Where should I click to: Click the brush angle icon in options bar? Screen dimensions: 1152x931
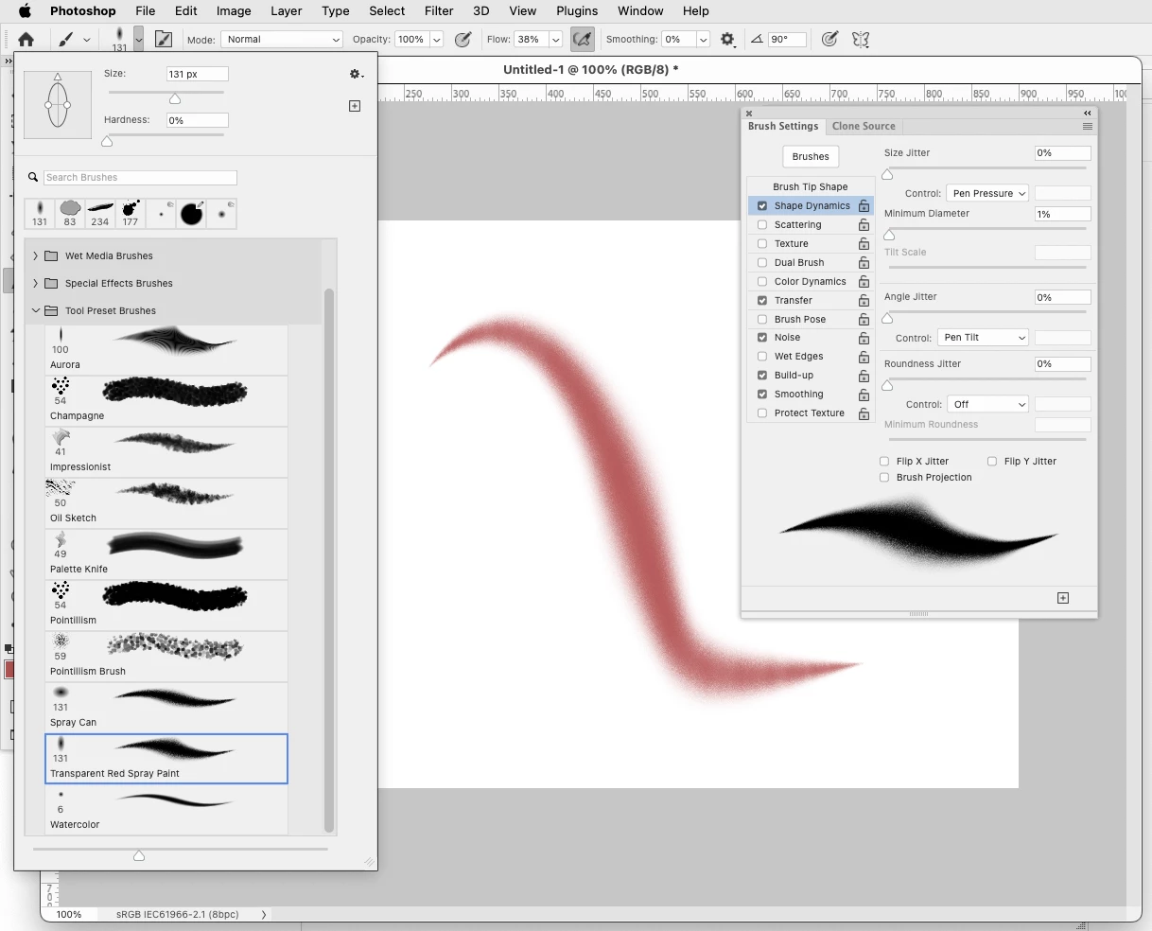[757, 40]
